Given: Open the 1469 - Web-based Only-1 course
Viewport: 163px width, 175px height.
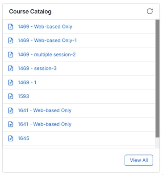Looking at the screenshot, I should click(47, 41).
